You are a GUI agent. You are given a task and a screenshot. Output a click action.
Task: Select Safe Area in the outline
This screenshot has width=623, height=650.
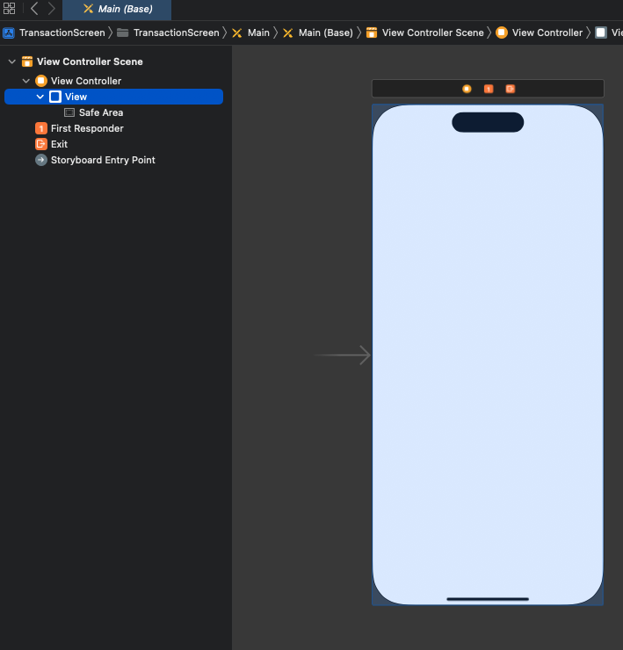[101, 112]
